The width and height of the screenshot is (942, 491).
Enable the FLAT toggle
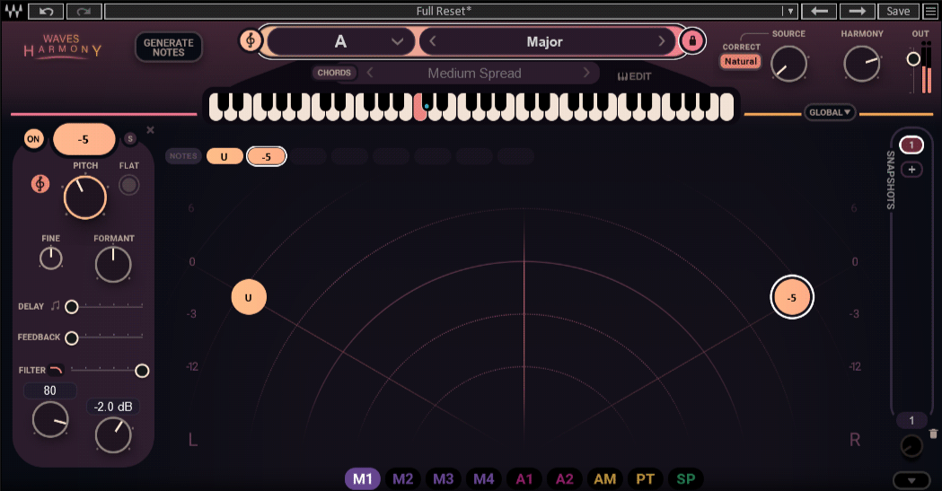pyautogui.click(x=128, y=185)
